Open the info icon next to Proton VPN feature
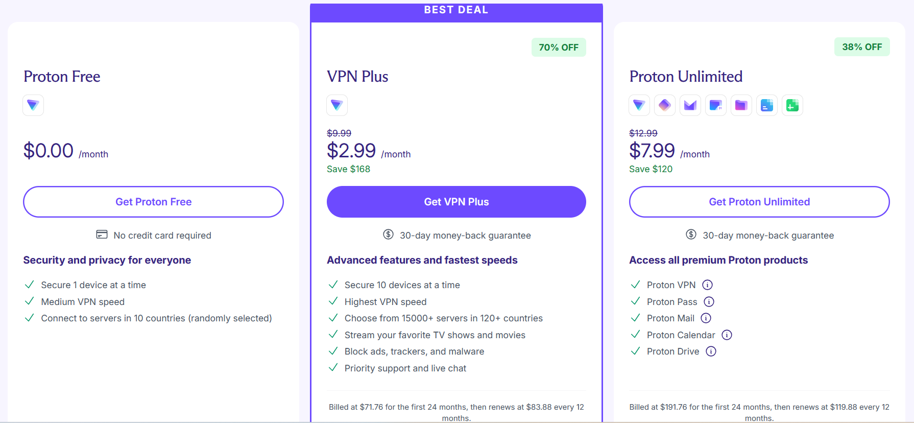Viewport: 914px width, 423px height. [708, 285]
